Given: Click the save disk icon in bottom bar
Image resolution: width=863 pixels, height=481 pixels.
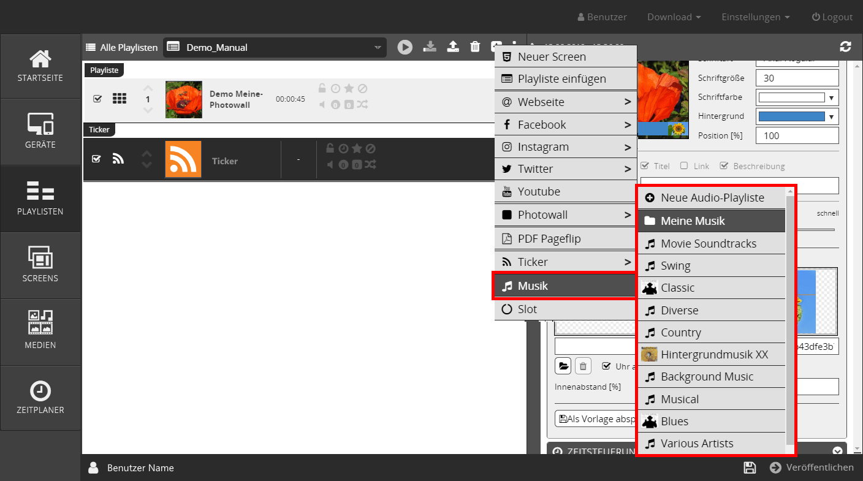Looking at the screenshot, I should pos(749,468).
